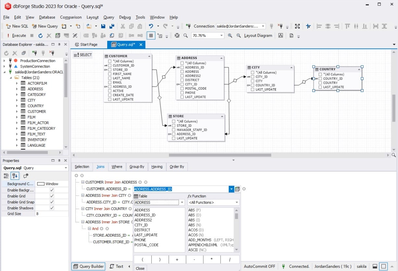Screen dimensions: 398x271
Task: Switch to Query Builder view
Action: (x=88, y=266)
